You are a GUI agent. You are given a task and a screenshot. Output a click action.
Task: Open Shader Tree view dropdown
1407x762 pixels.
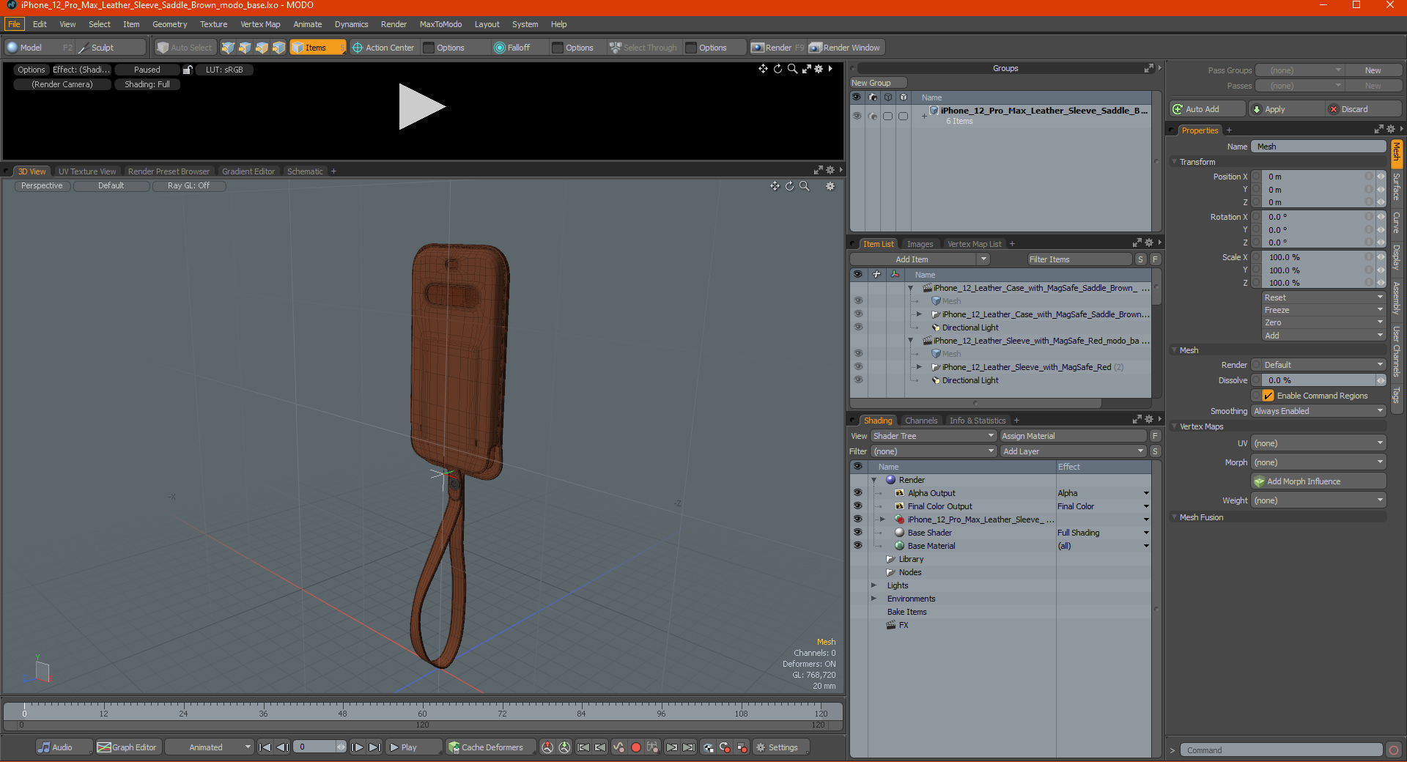click(x=933, y=436)
